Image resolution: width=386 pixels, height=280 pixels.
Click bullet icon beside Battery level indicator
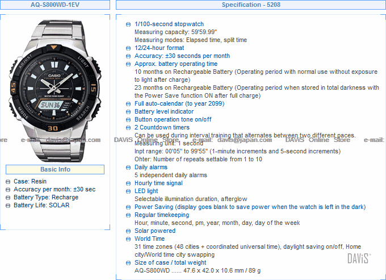pos(128,112)
